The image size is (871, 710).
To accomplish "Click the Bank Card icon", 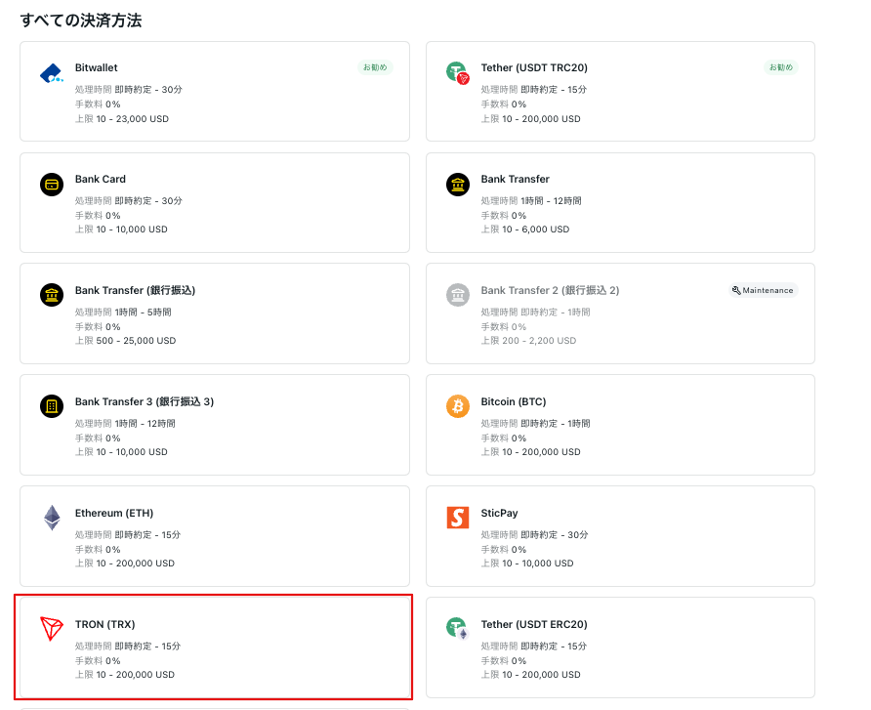I will tap(52, 185).
